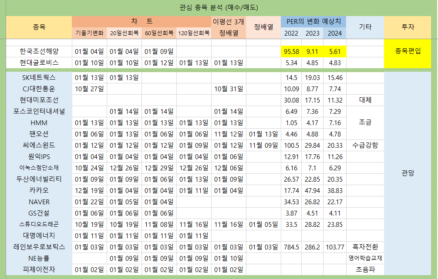
Task: Select the 대체 note cell
Action: click(365, 100)
